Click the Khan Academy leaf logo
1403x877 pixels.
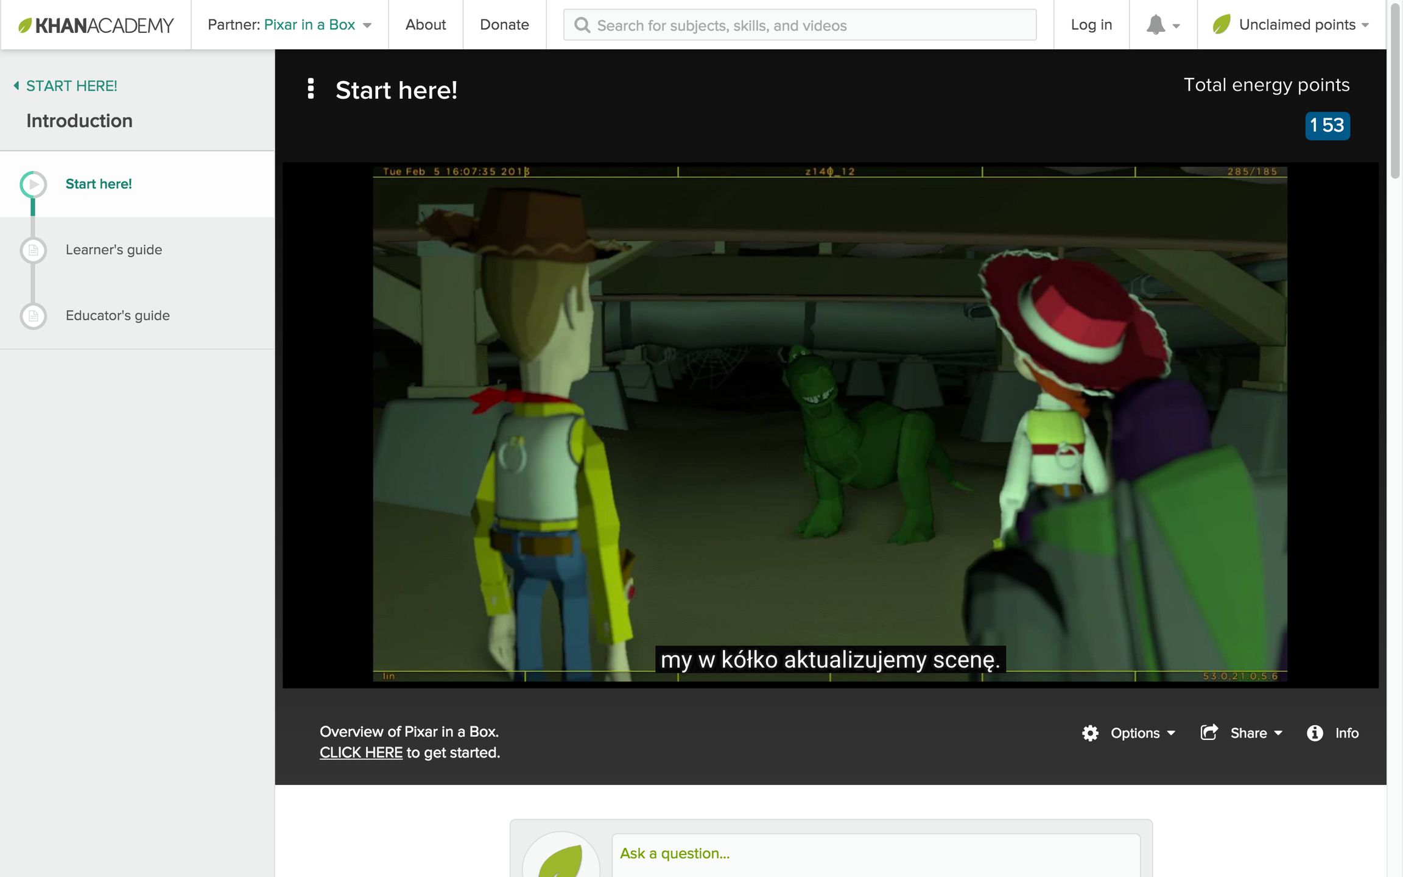pos(25,26)
